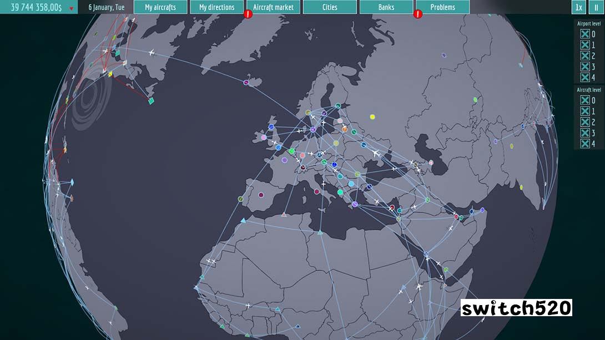Screen dimensions: 605x340
Task: Select the airplane flying over northern Canada
Action: [152, 53]
